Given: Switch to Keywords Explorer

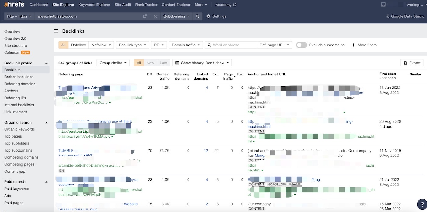Looking at the screenshot, I should (94, 5).
